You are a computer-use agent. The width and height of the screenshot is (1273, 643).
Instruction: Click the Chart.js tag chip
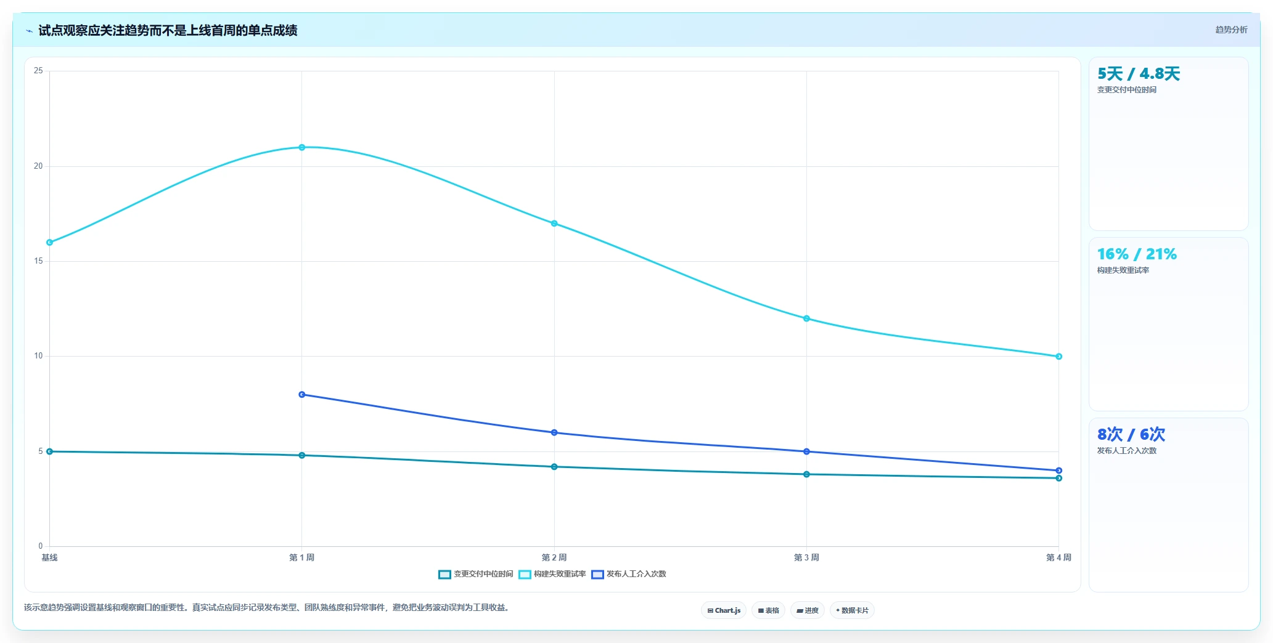click(x=724, y=610)
